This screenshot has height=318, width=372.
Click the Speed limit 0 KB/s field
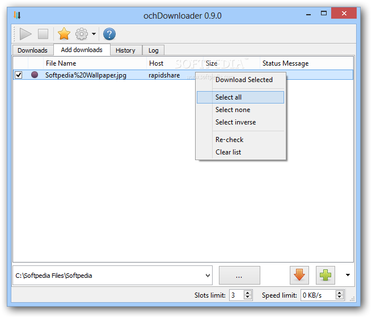click(318, 295)
